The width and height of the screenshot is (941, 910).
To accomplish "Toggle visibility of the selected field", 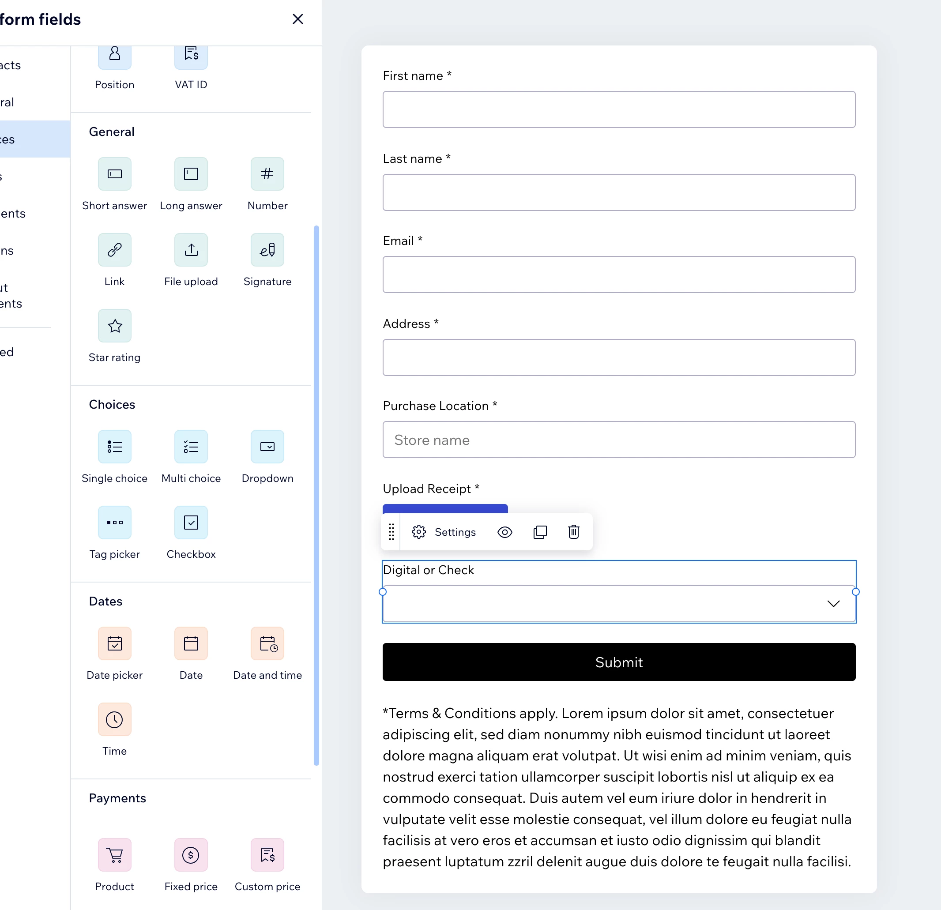I will pos(504,532).
